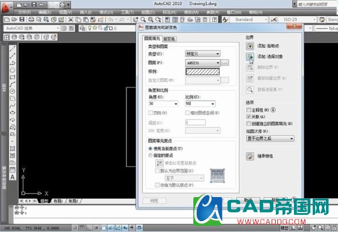Click the Scale input field showing 50

coord(200,104)
